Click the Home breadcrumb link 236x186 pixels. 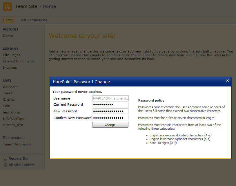49,6
